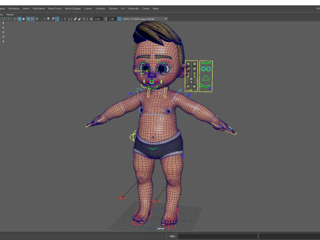Toggle Wireframe on Shaded display
320x240 pixels.
click(x=28, y=19)
